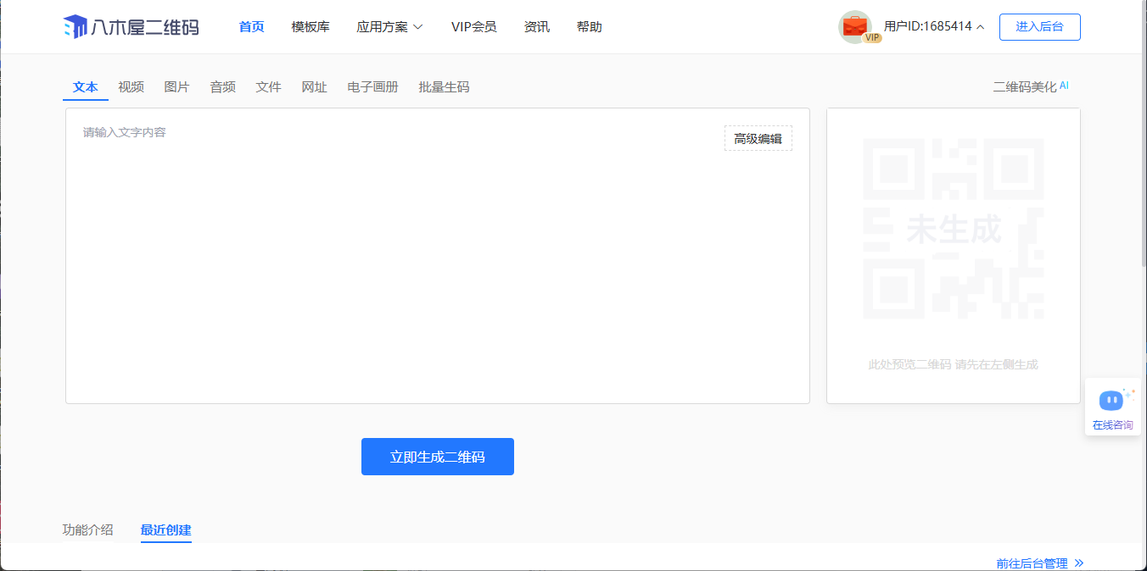Click the 进入后台 button
The image size is (1147, 571).
[x=1039, y=26]
